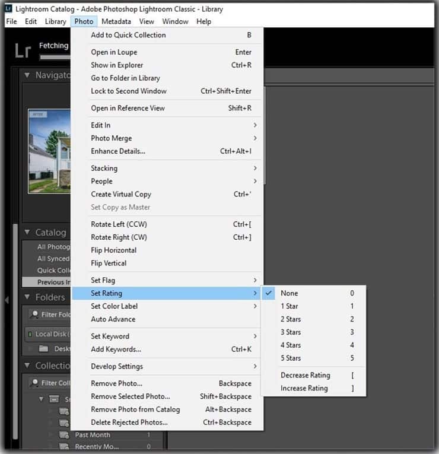The image size is (439, 454).
Task: Select Create Virtual Copy
Action: 121,194
